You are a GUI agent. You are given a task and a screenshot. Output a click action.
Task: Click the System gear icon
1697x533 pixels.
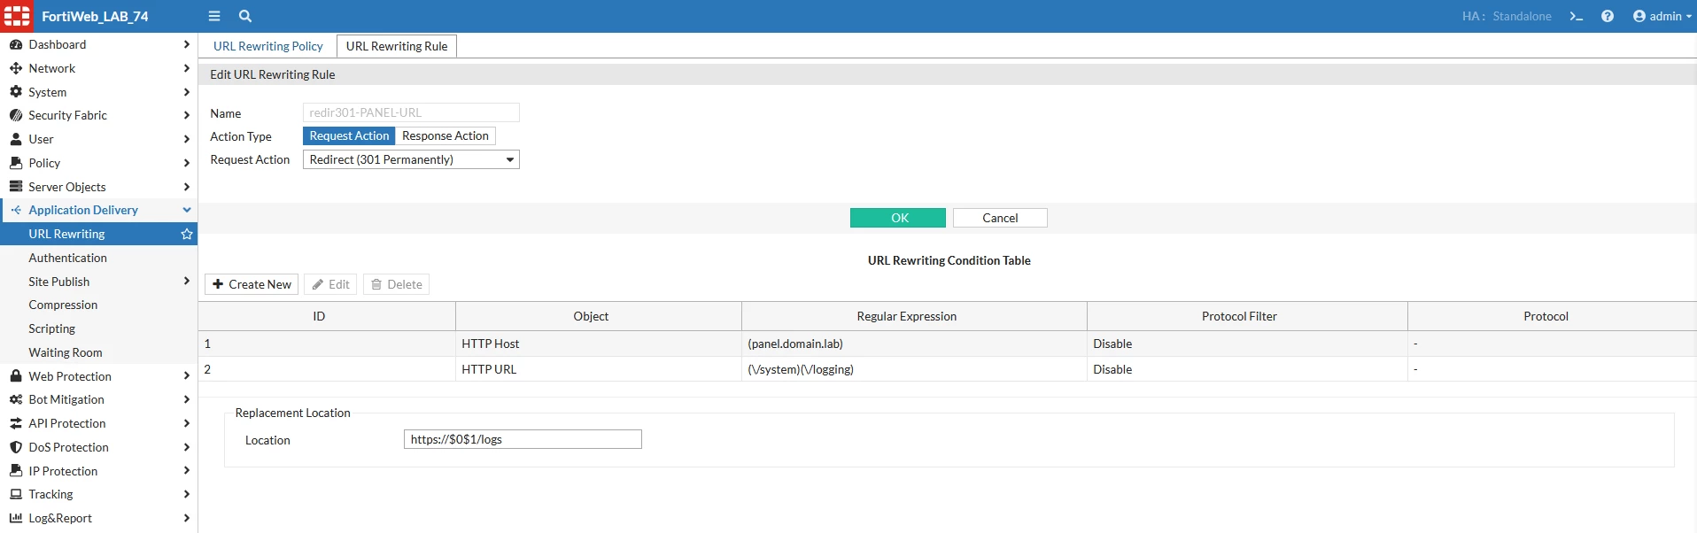(16, 92)
